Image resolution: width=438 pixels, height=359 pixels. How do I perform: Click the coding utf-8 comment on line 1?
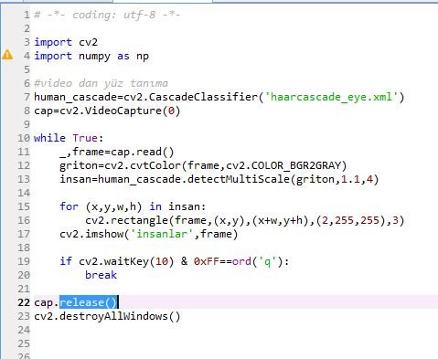point(107,15)
